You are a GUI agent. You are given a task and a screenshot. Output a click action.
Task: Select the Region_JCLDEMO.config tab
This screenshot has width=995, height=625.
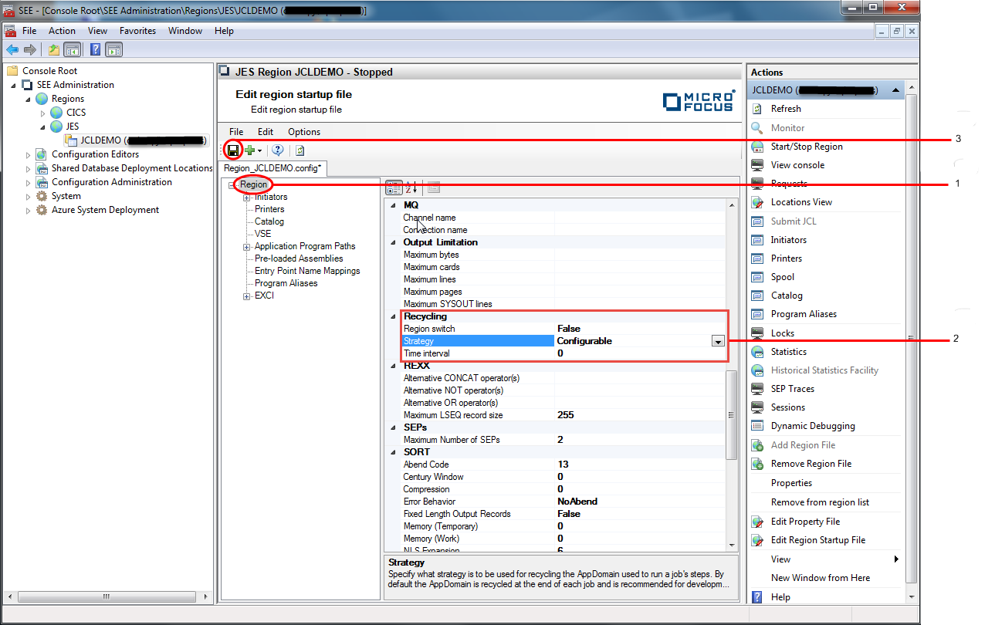pos(272,167)
